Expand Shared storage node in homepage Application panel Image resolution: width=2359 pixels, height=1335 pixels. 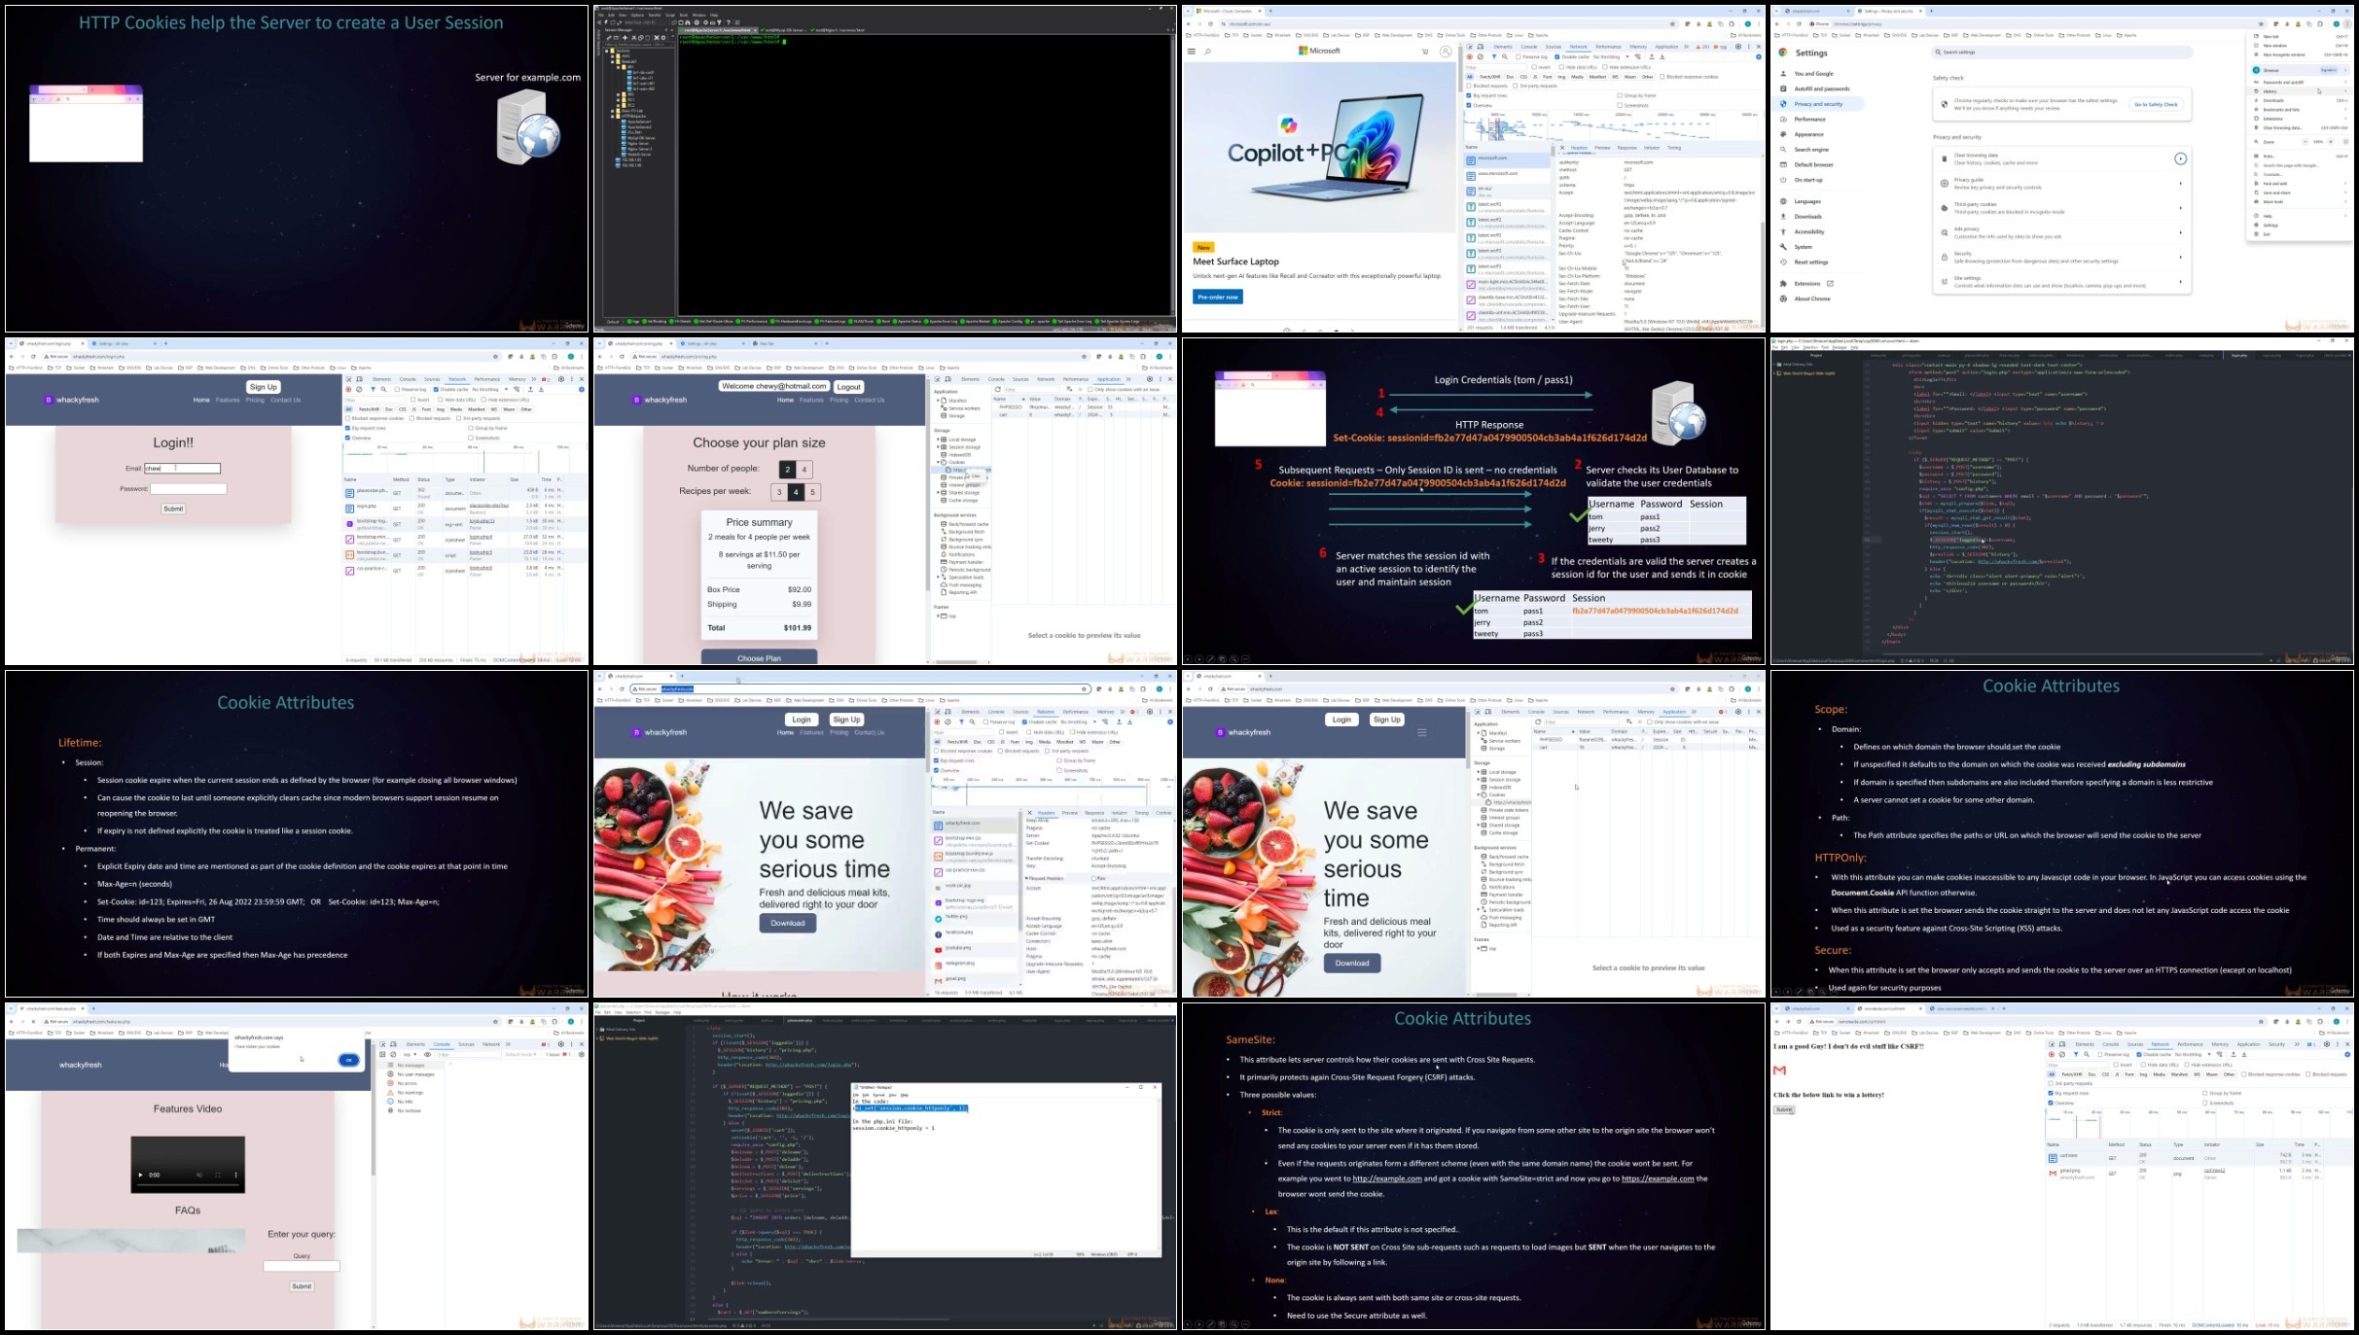pyautogui.click(x=1479, y=826)
